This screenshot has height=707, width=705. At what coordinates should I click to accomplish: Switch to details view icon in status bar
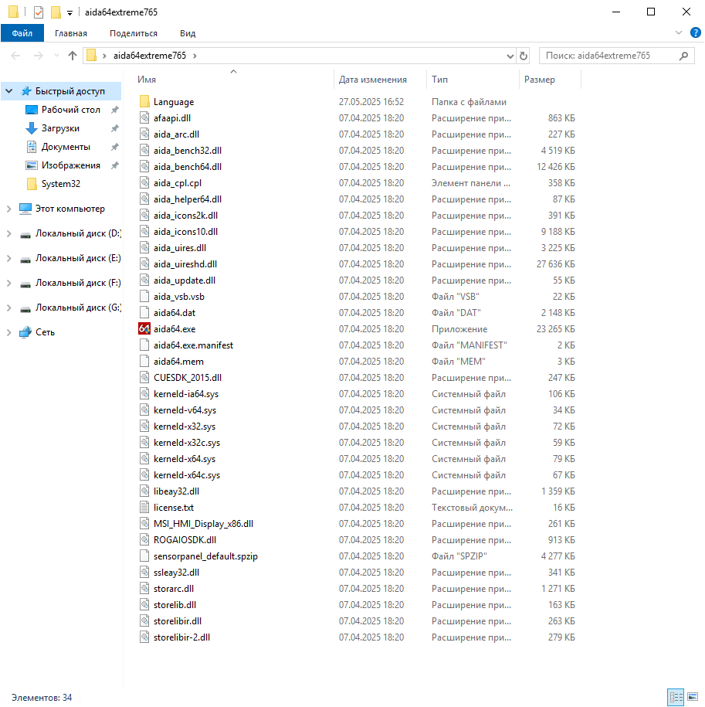click(676, 697)
